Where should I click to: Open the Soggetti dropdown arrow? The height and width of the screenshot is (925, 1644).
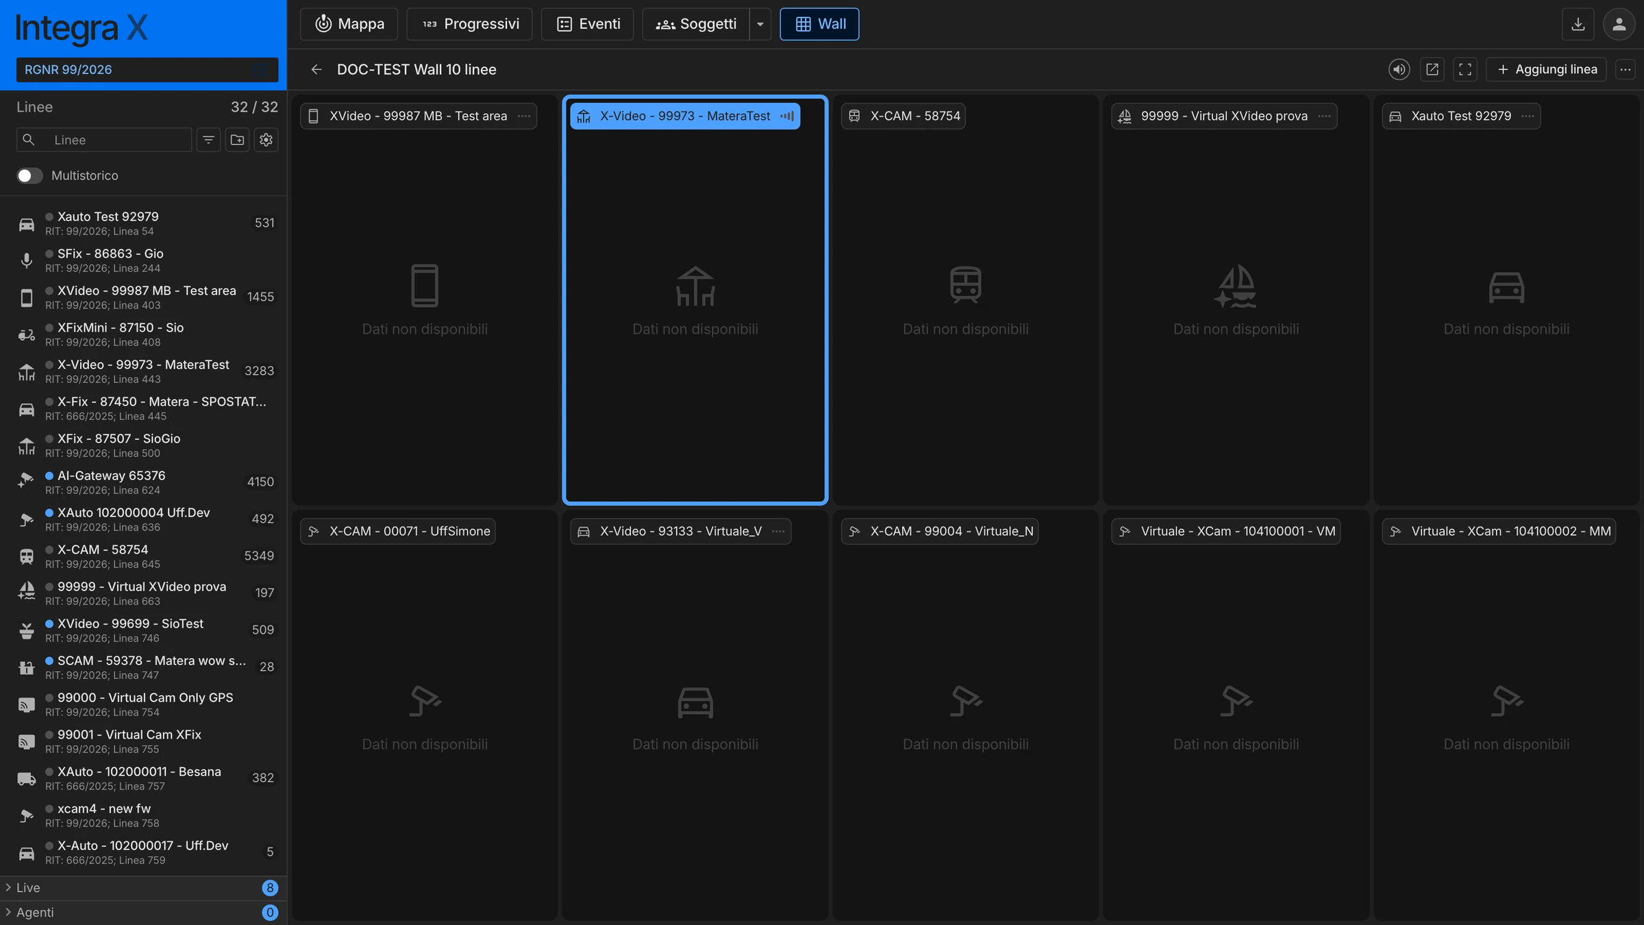760,24
